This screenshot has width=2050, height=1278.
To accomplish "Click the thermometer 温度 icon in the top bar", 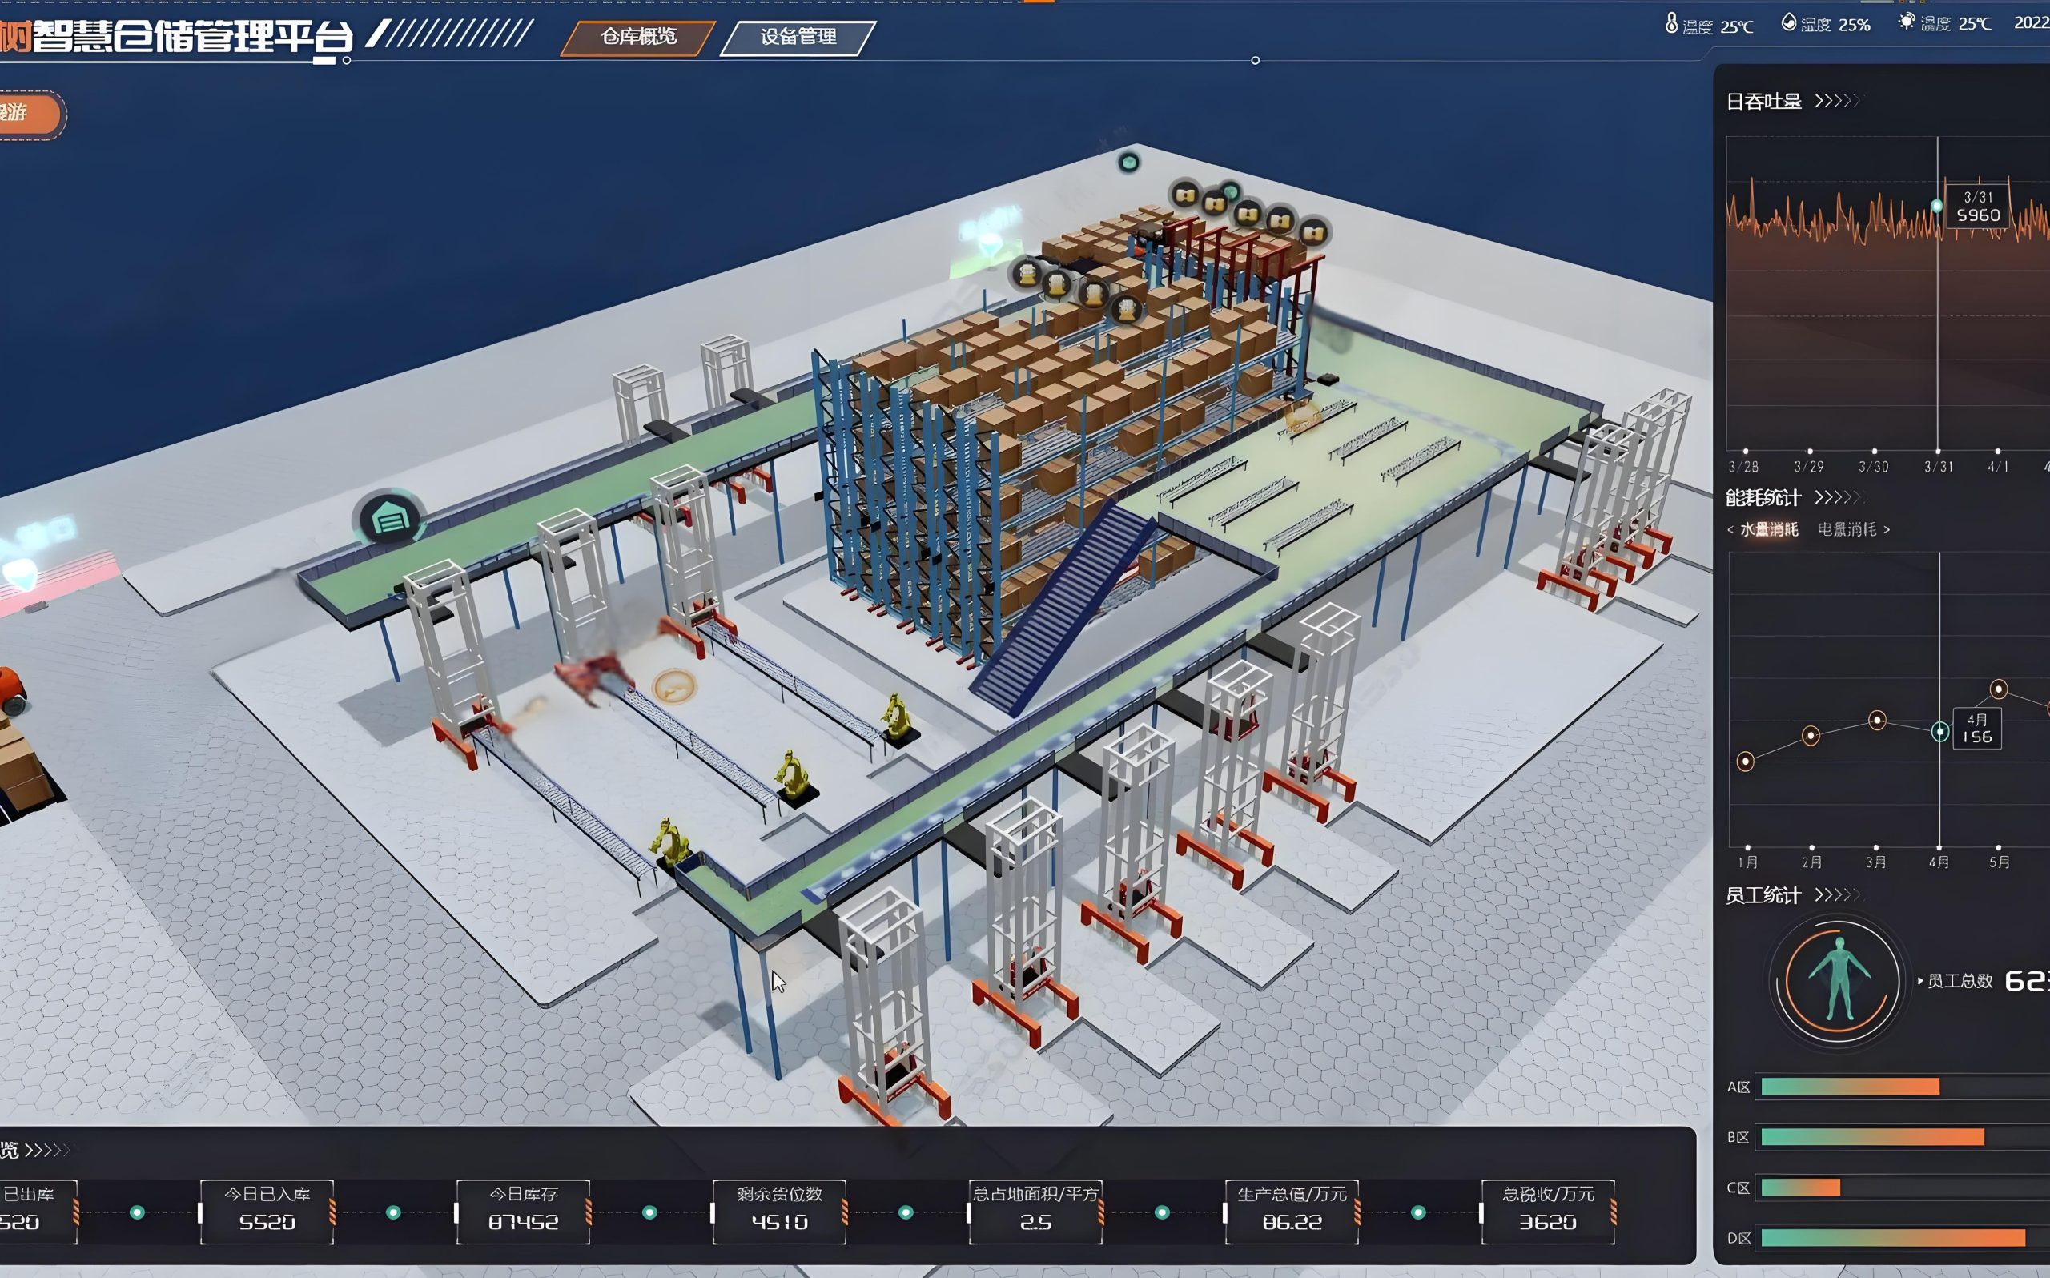I will pyautogui.click(x=1670, y=24).
